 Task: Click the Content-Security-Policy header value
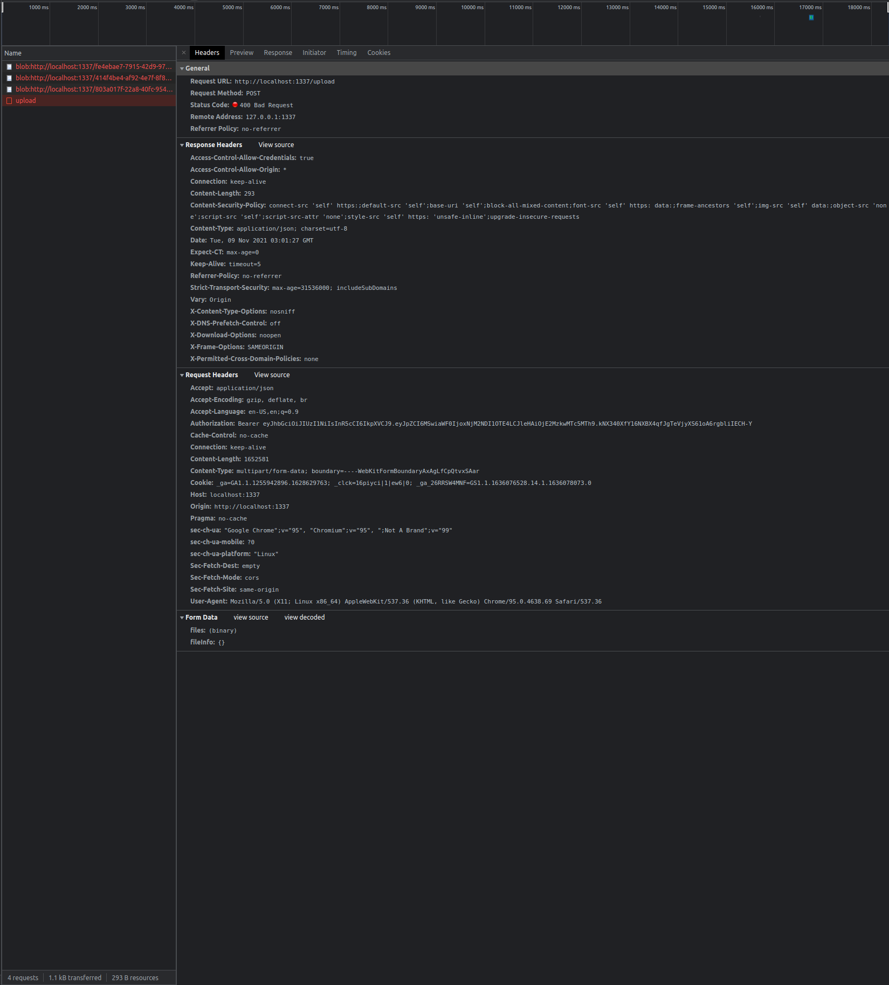tap(538, 211)
